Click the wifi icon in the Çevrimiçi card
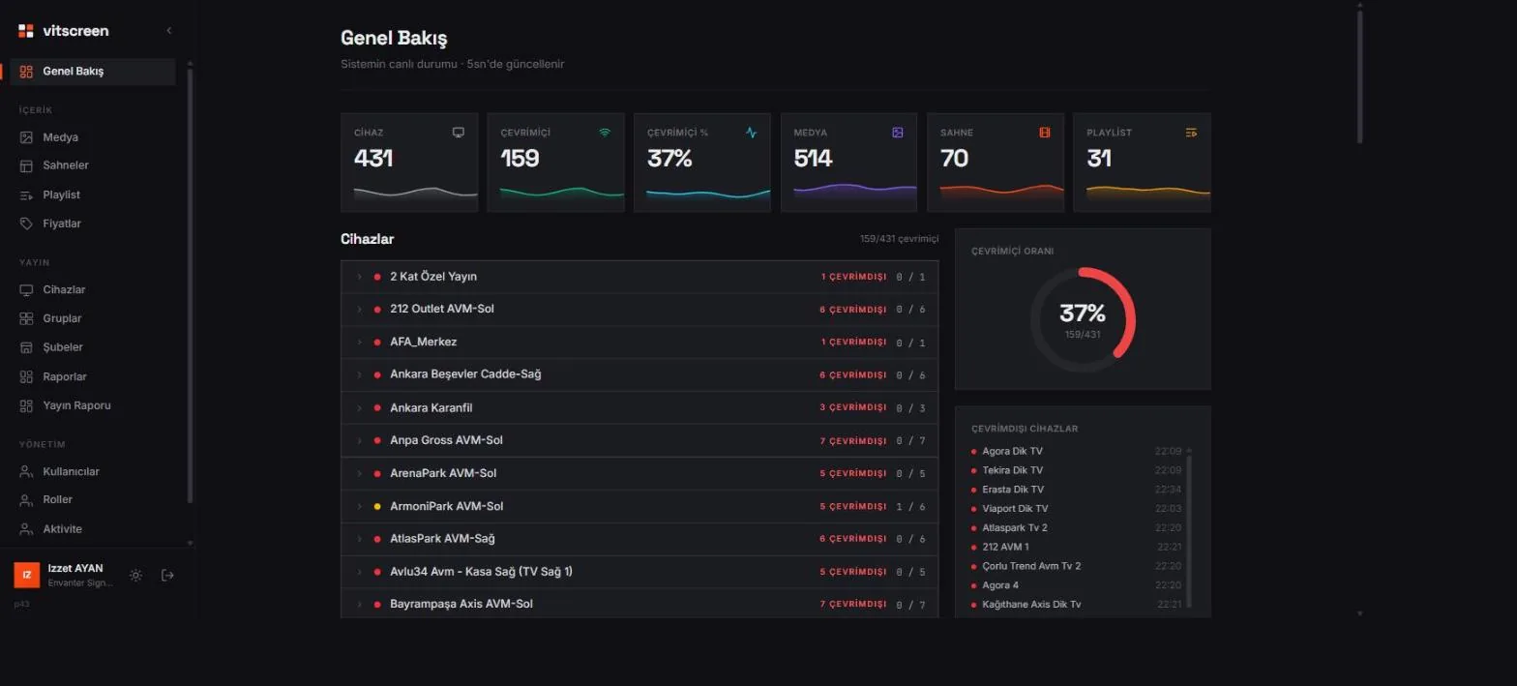Screen dimensions: 1517x686 [x=605, y=133]
